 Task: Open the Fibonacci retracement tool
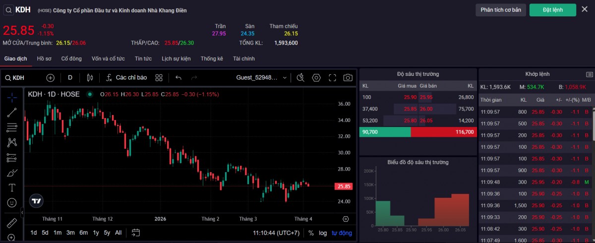point(12,127)
